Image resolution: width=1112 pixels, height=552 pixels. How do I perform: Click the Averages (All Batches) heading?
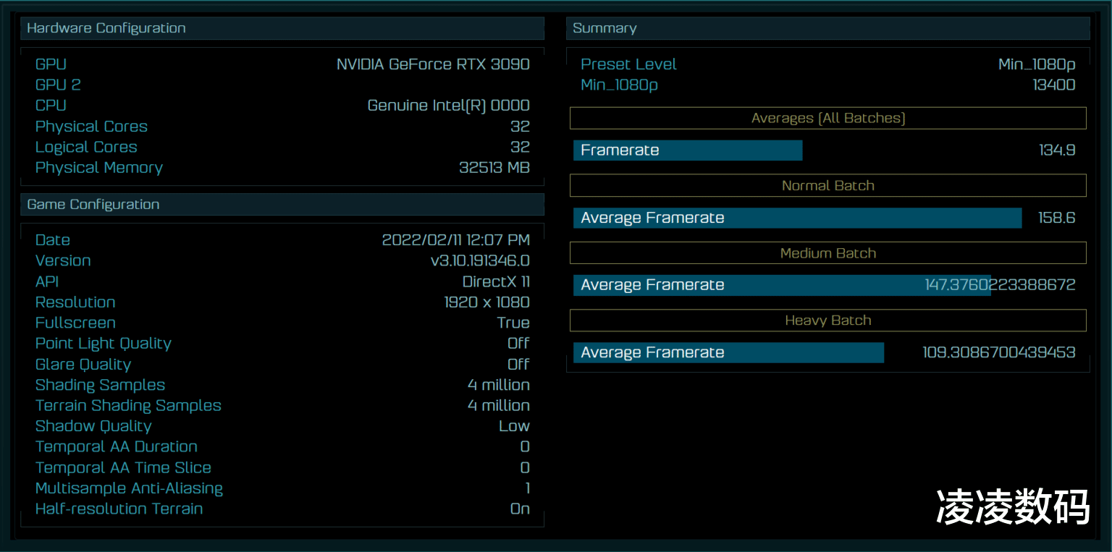(x=827, y=118)
